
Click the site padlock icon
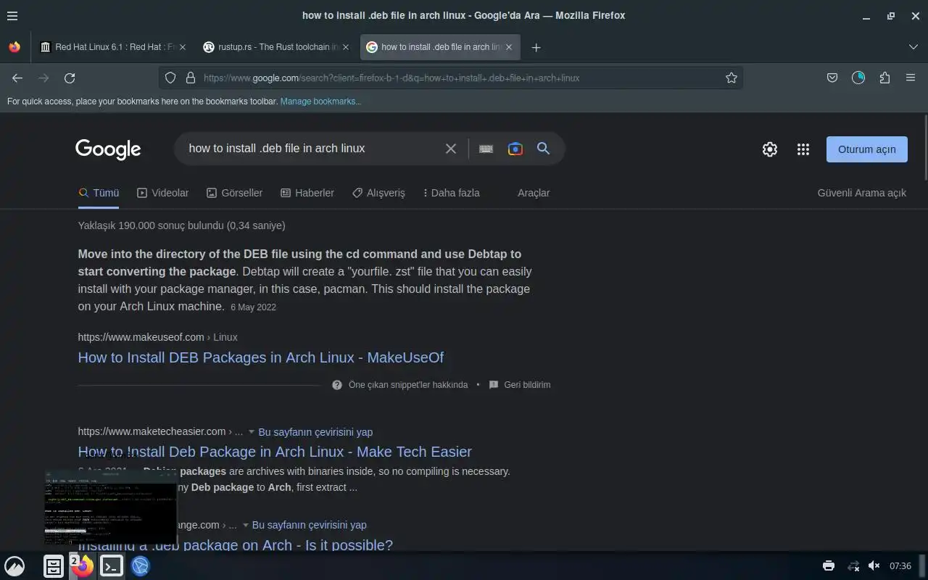(x=191, y=78)
